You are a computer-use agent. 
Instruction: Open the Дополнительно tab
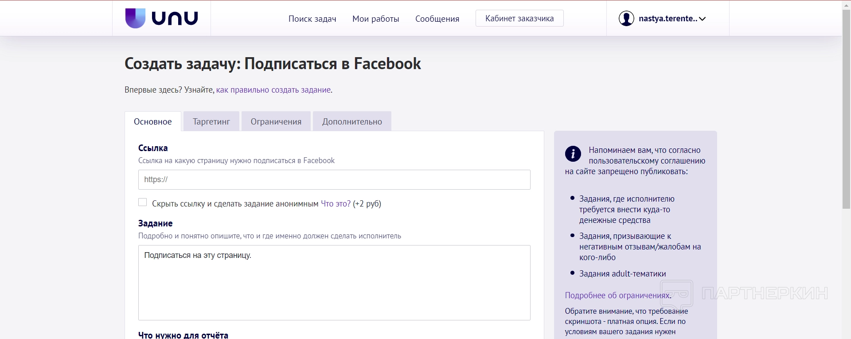pos(352,121)
